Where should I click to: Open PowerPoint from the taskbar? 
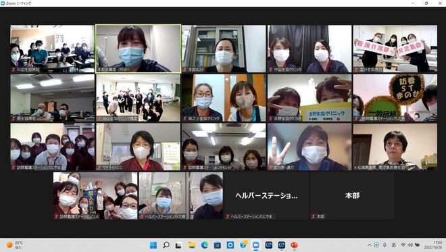tap(294, 245)
